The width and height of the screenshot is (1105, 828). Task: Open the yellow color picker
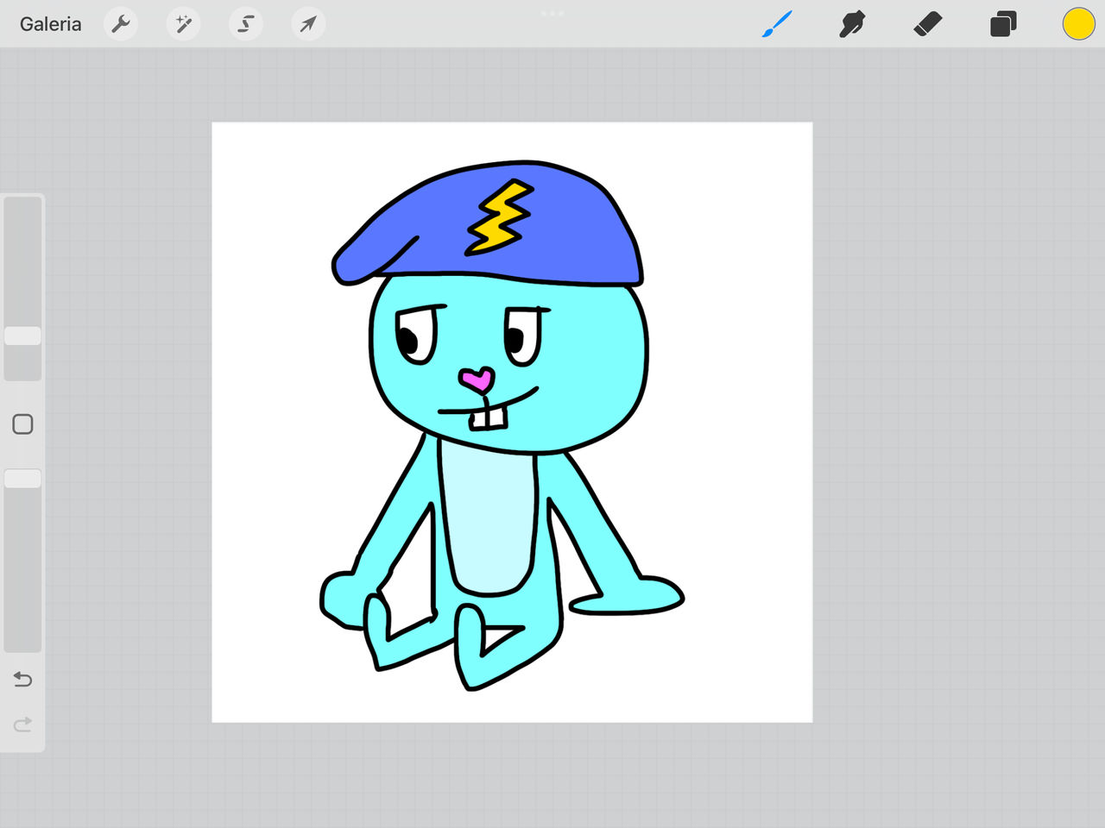pyautogui.click(x=1078, y=24)
